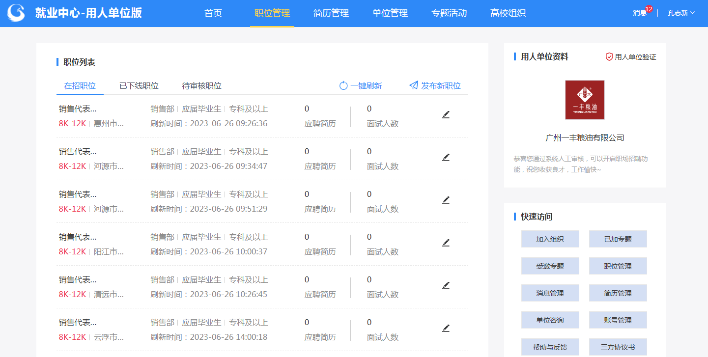The width and height of the screenshot is (708, 357).
Task: Click the edit pencil for the 惠州市 job
Action: 446,115
